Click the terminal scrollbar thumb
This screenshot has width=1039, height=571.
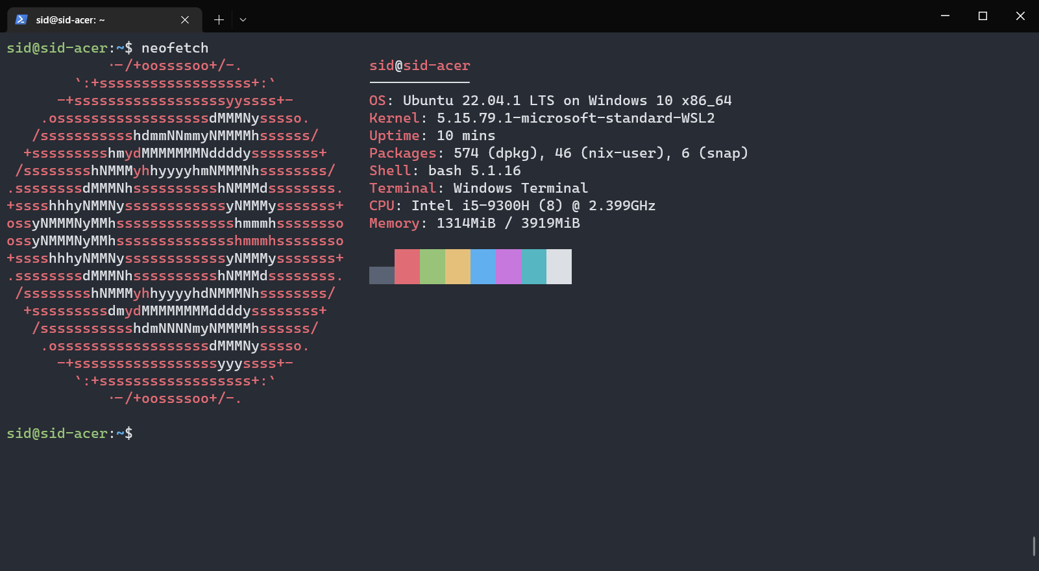tap(1034, 546)
